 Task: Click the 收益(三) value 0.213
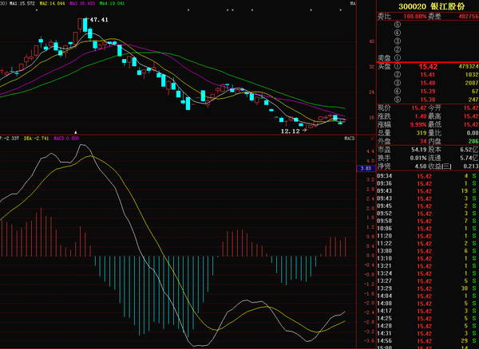[471, 167]
